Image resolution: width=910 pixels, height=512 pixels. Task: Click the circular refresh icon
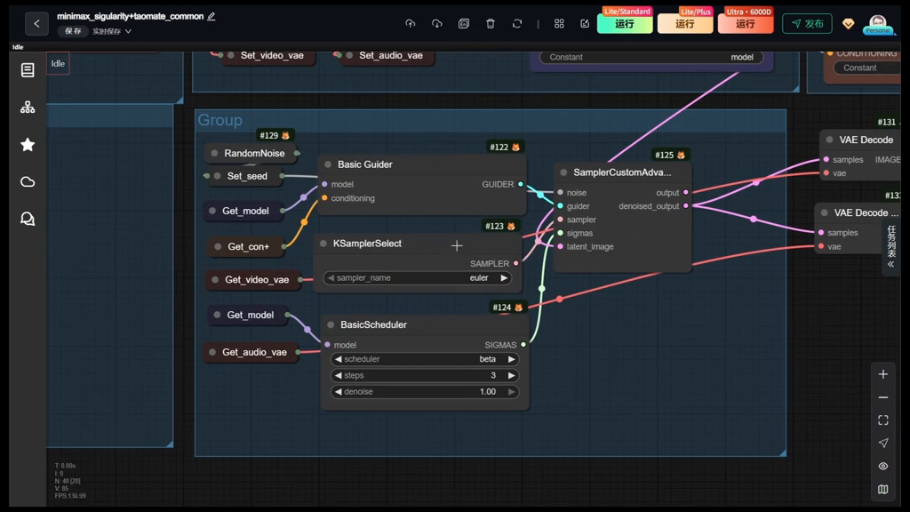(x=517, y=24)
